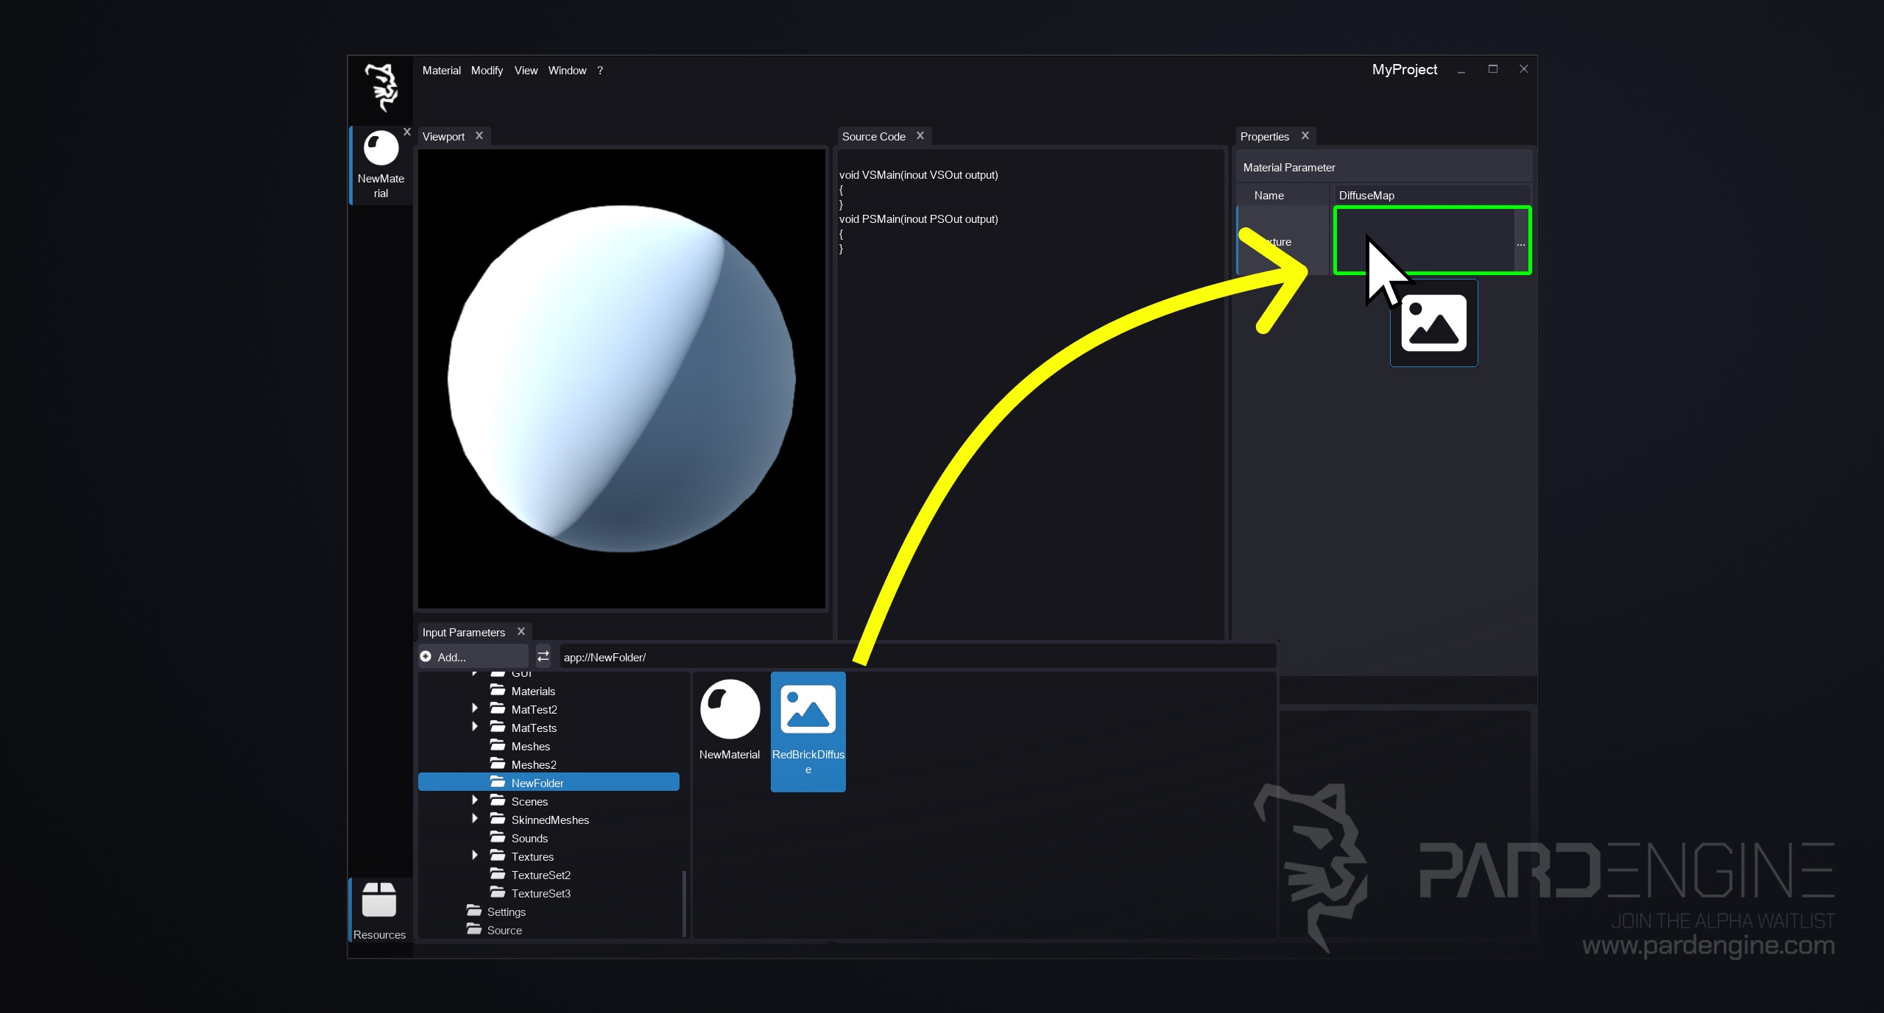
Task: Click the Materials folder icon
Action: tap(498, 690)
